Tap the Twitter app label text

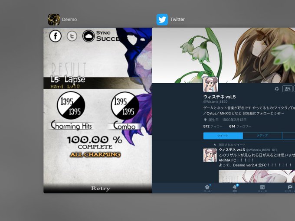tap(177, 19)
